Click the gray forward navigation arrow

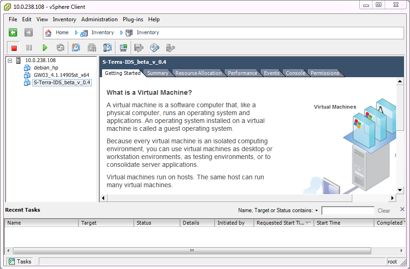click(29, 32)
